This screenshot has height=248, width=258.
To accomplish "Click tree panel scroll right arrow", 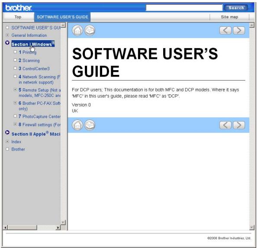I will (x=58, y=227).
